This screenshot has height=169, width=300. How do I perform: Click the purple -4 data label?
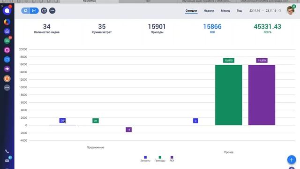[x=128, y=130]
